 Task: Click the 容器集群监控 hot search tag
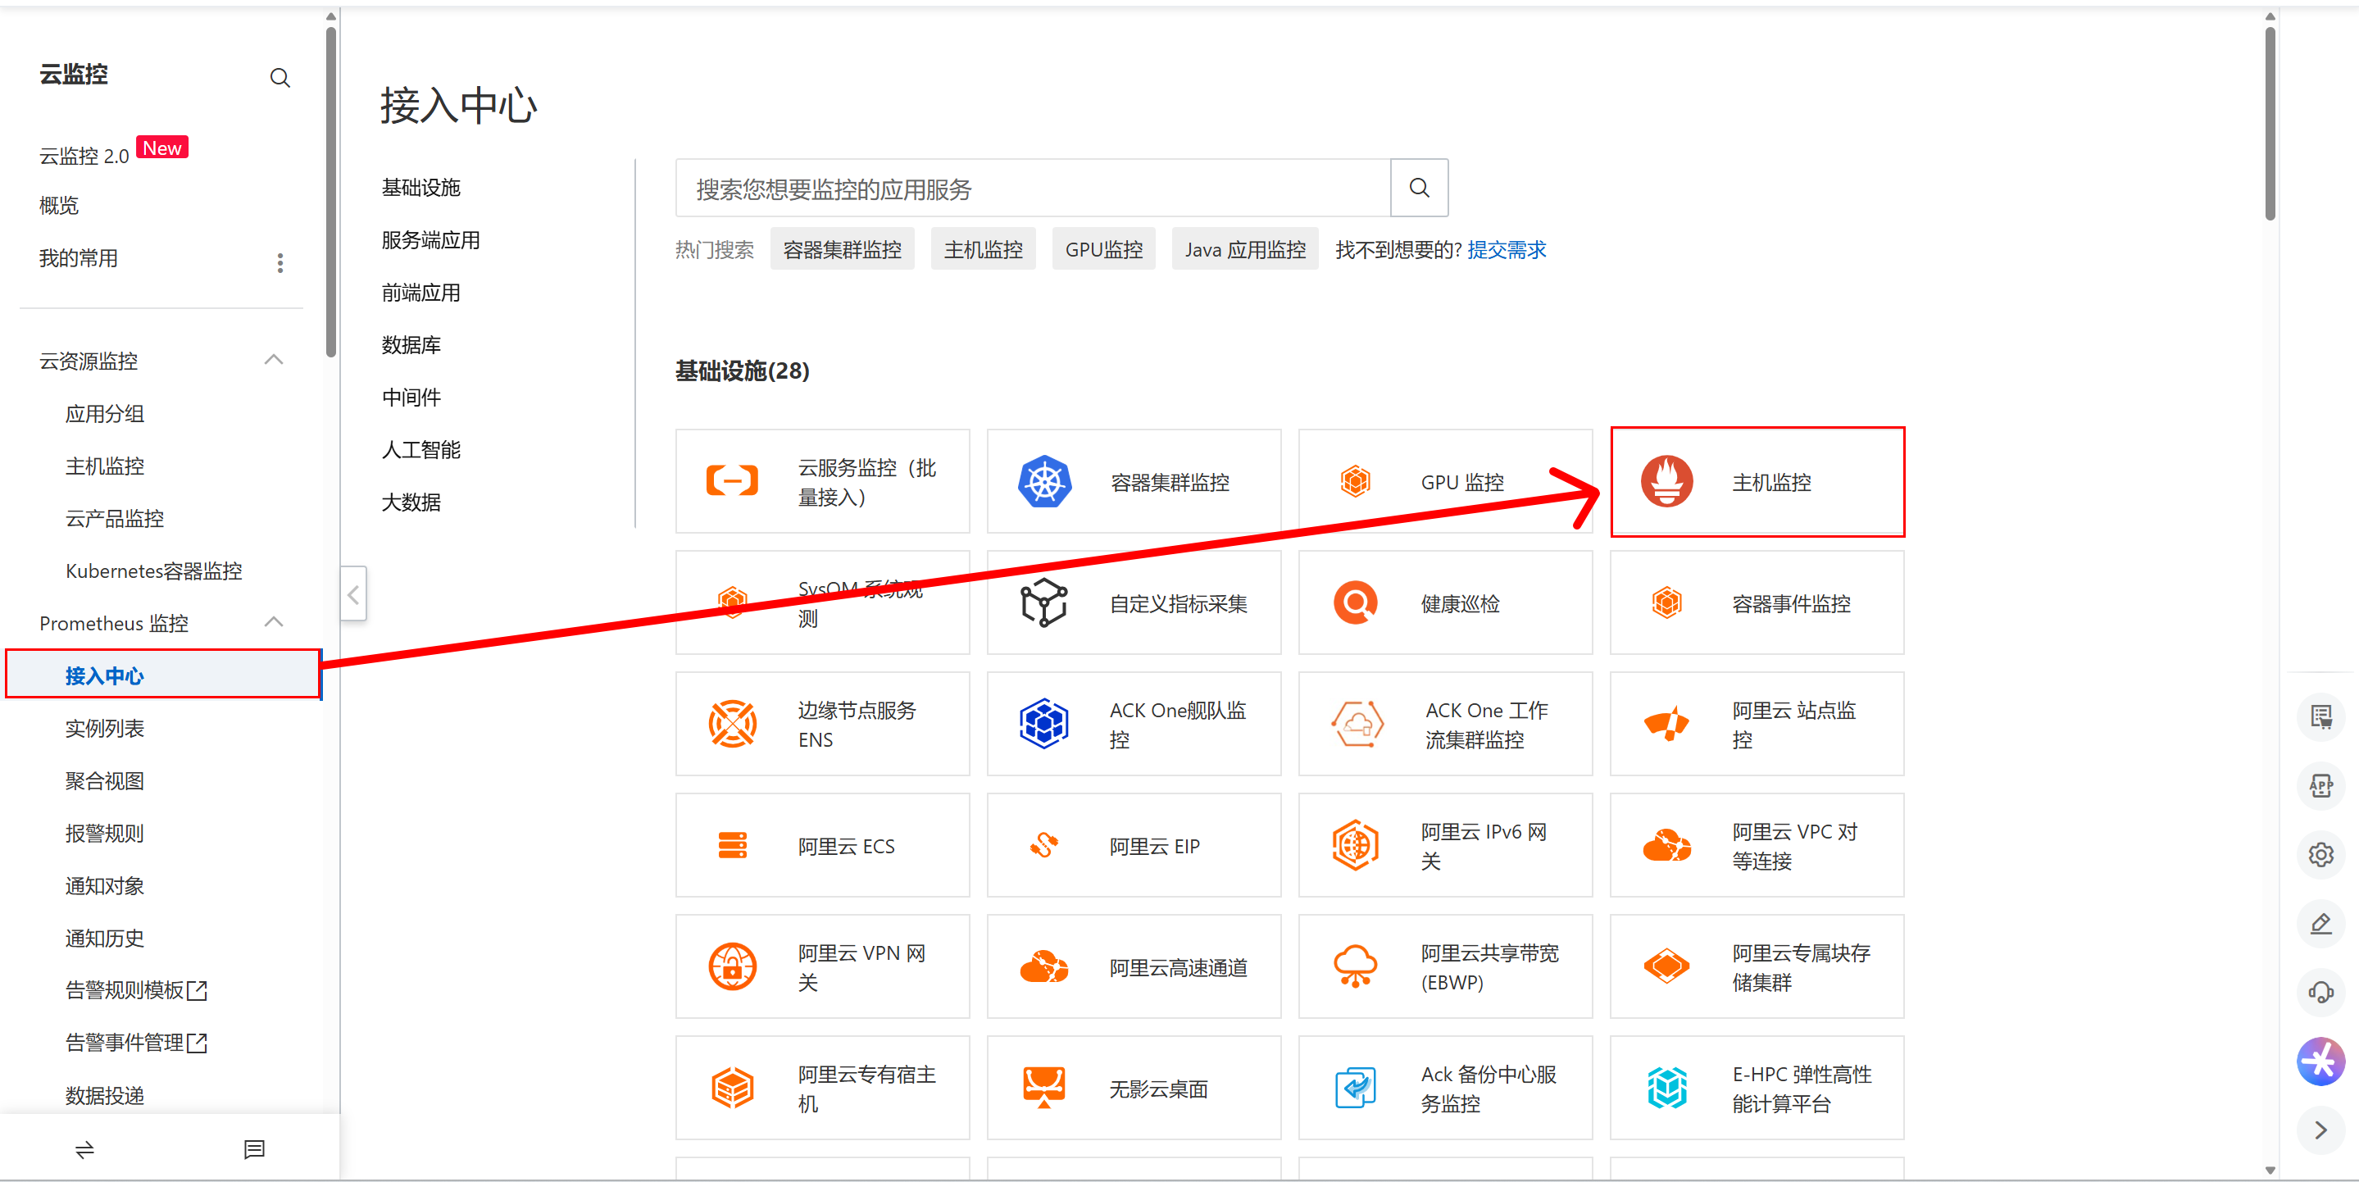tap(843, 249)
